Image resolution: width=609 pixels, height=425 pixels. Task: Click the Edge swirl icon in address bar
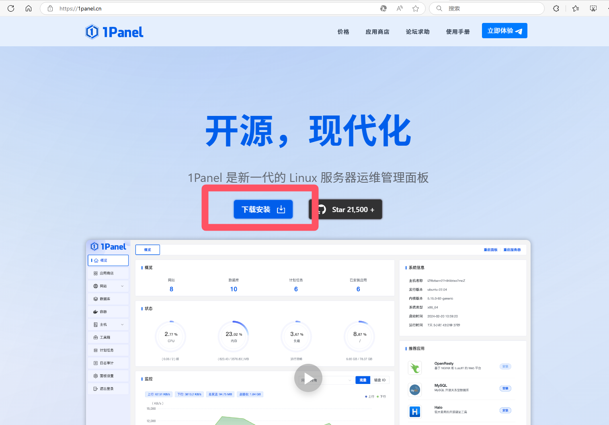pos(383,8)
